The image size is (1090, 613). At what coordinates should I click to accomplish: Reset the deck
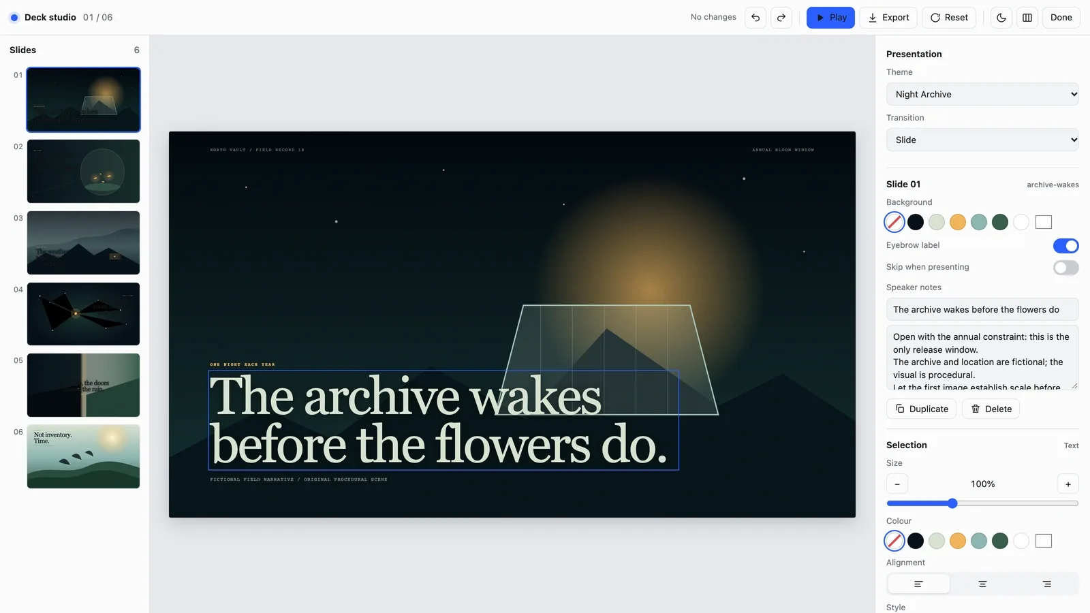[x=949, y=18]
